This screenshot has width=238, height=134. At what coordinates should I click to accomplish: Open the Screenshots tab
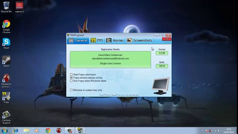click(x=139, y=40)
